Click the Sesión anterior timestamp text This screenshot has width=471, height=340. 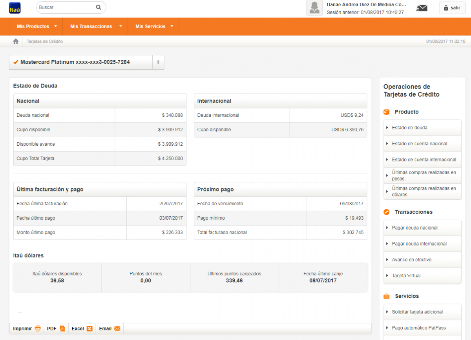coord(365,13)
